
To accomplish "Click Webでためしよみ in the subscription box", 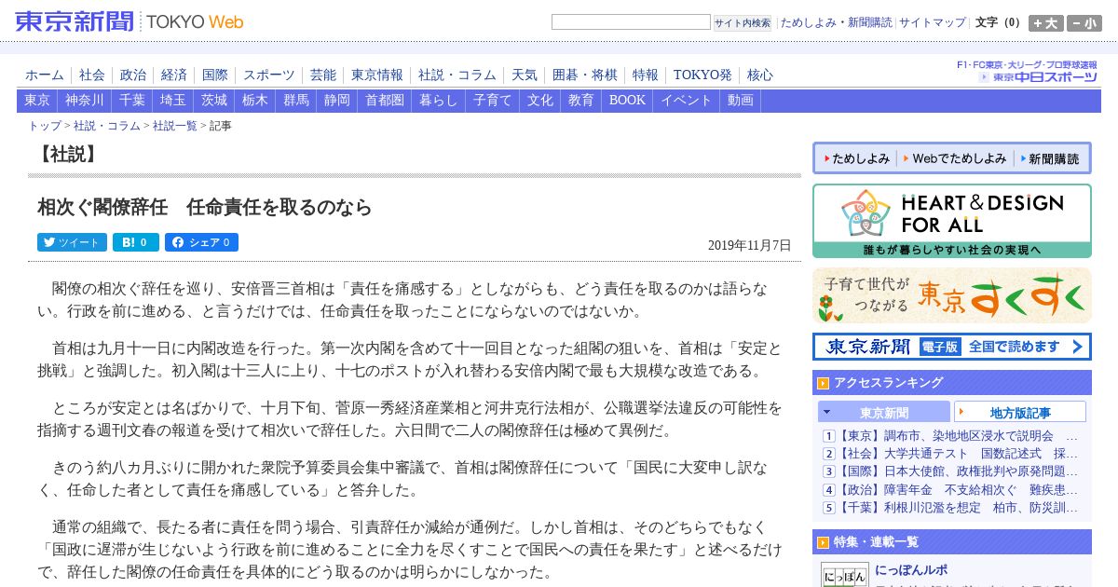I will pos(954,158).
